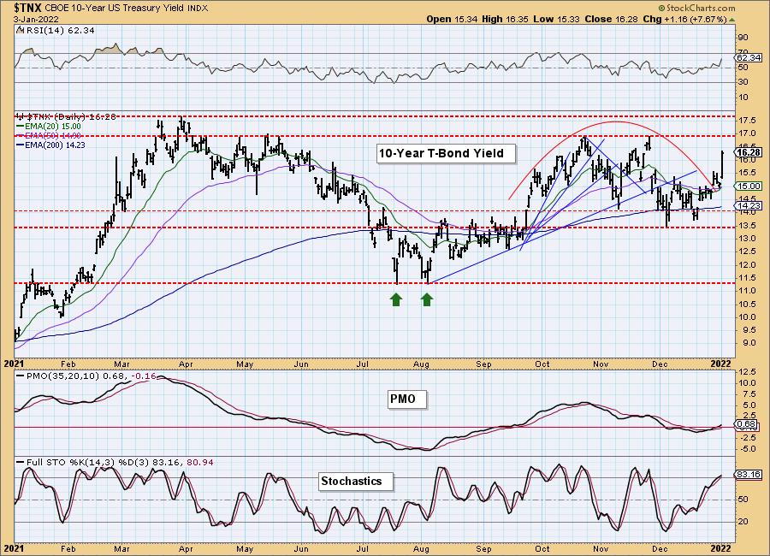
Task: Click the 12.5 PMO axis label
Action: pyautogui.click(x=746, y=372)
